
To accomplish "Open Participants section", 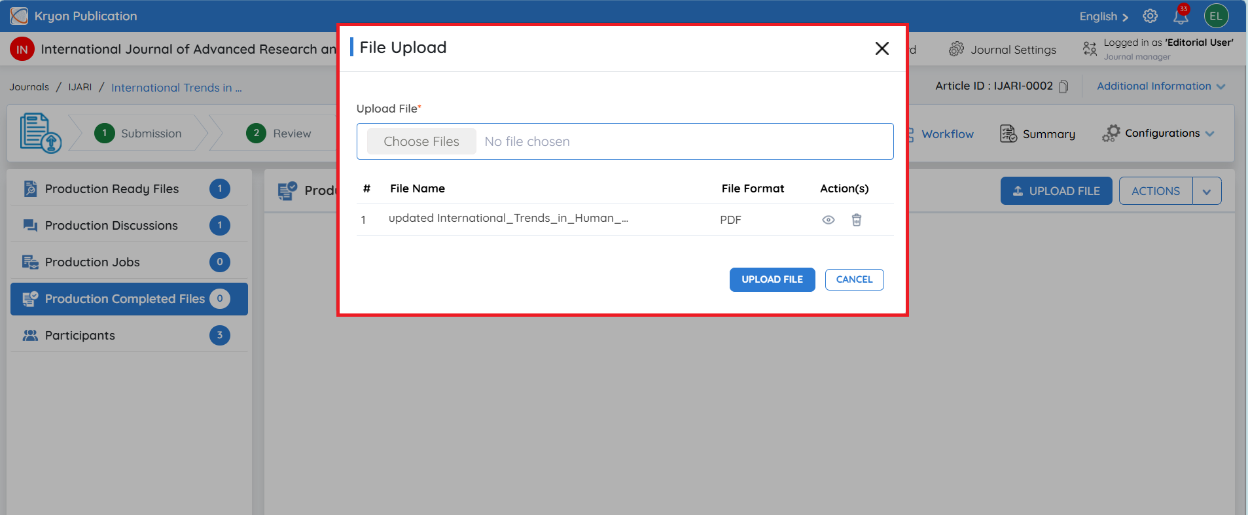I will coord(129,336).
